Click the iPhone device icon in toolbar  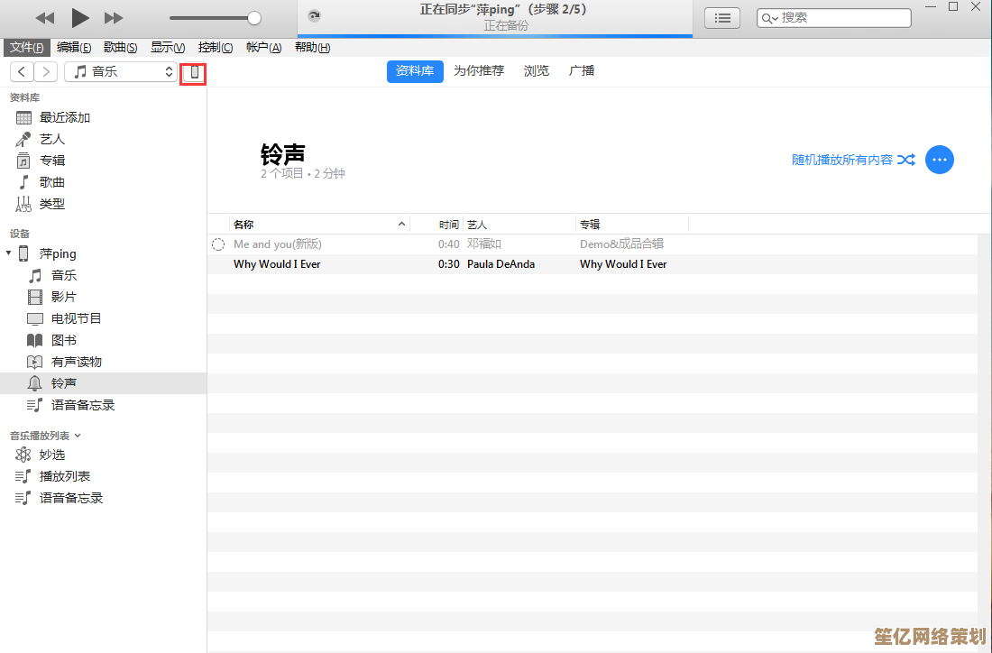pyautogui.click(x=194, y=72)
